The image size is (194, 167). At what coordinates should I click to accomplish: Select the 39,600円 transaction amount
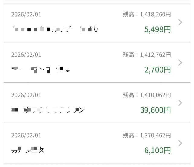tap(155, 110)
